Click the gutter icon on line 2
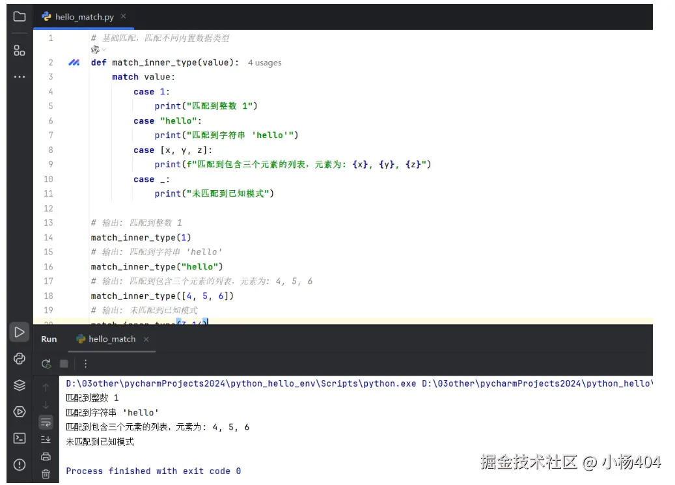The width and height of the screenshot is (675, 485). coord(74,63)
